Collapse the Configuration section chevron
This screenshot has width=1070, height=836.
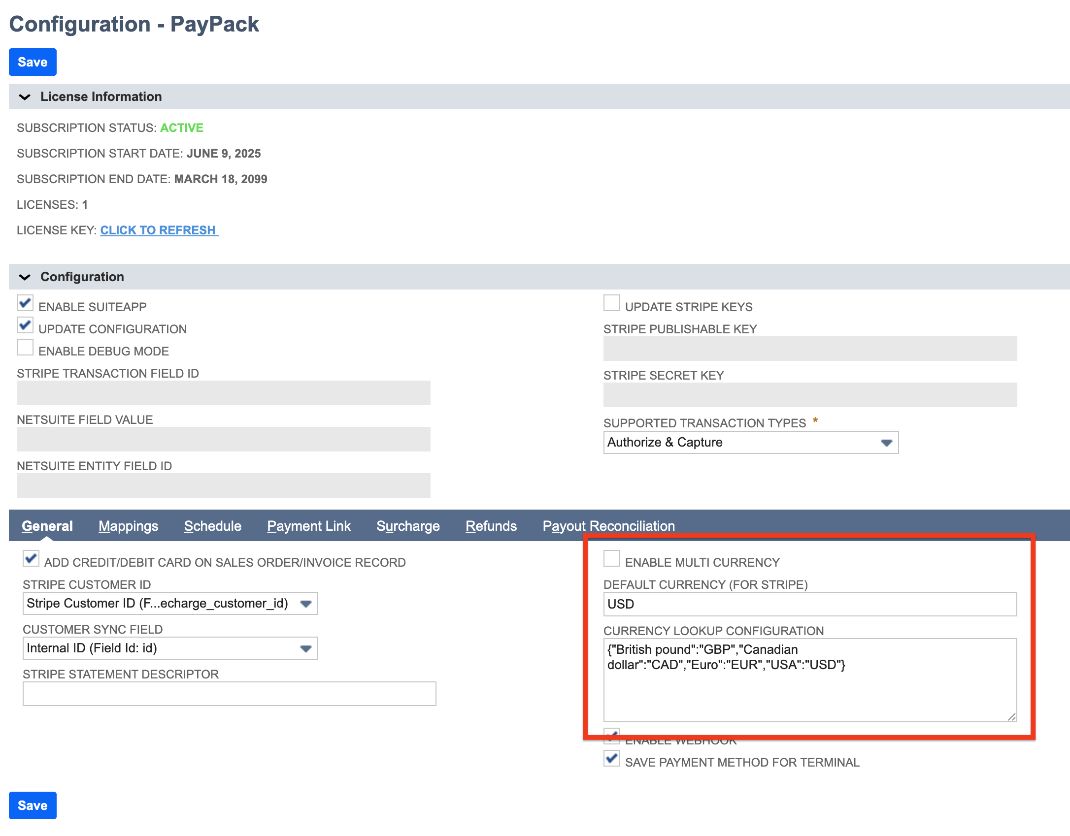click(25, 277)
